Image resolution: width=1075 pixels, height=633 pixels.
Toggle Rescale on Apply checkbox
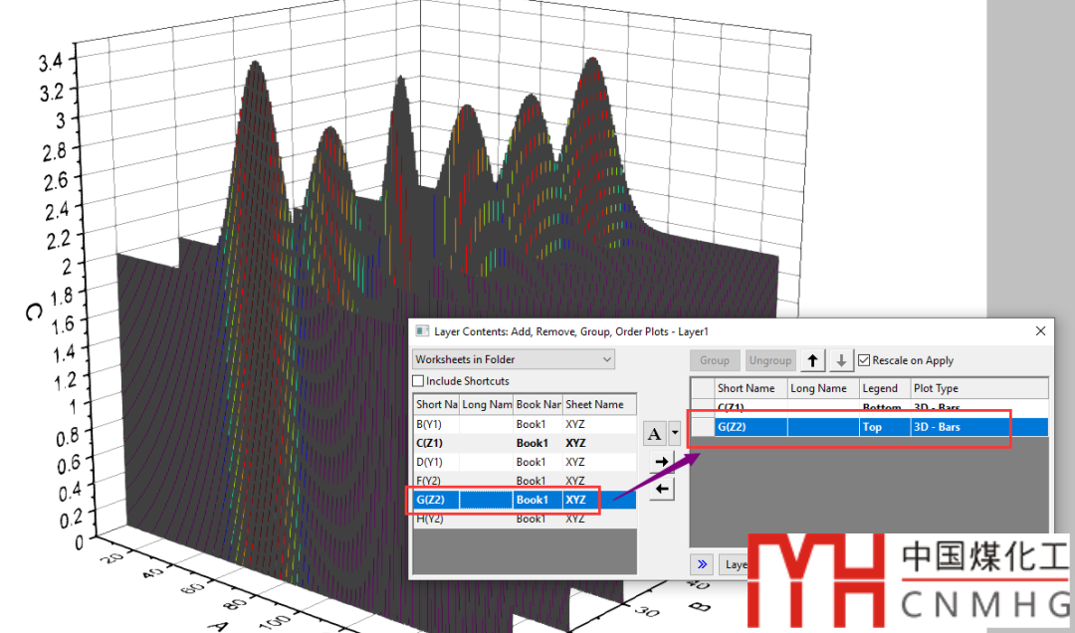tap(864, 360)
